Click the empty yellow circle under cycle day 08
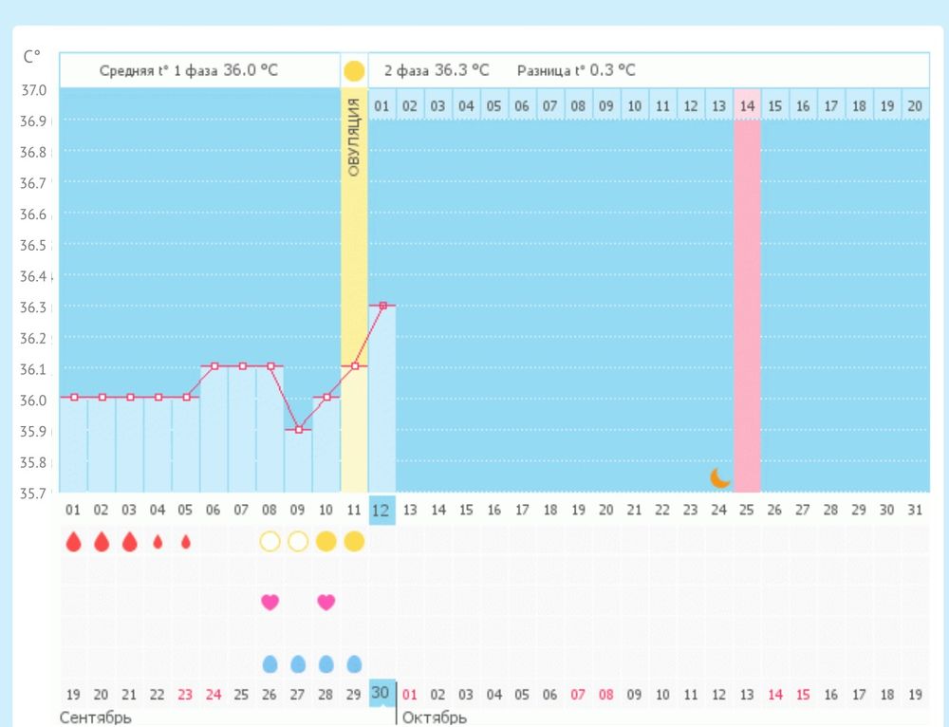This screenshot has height=727, width=949. pyautogui.click(x=270, y=542)
